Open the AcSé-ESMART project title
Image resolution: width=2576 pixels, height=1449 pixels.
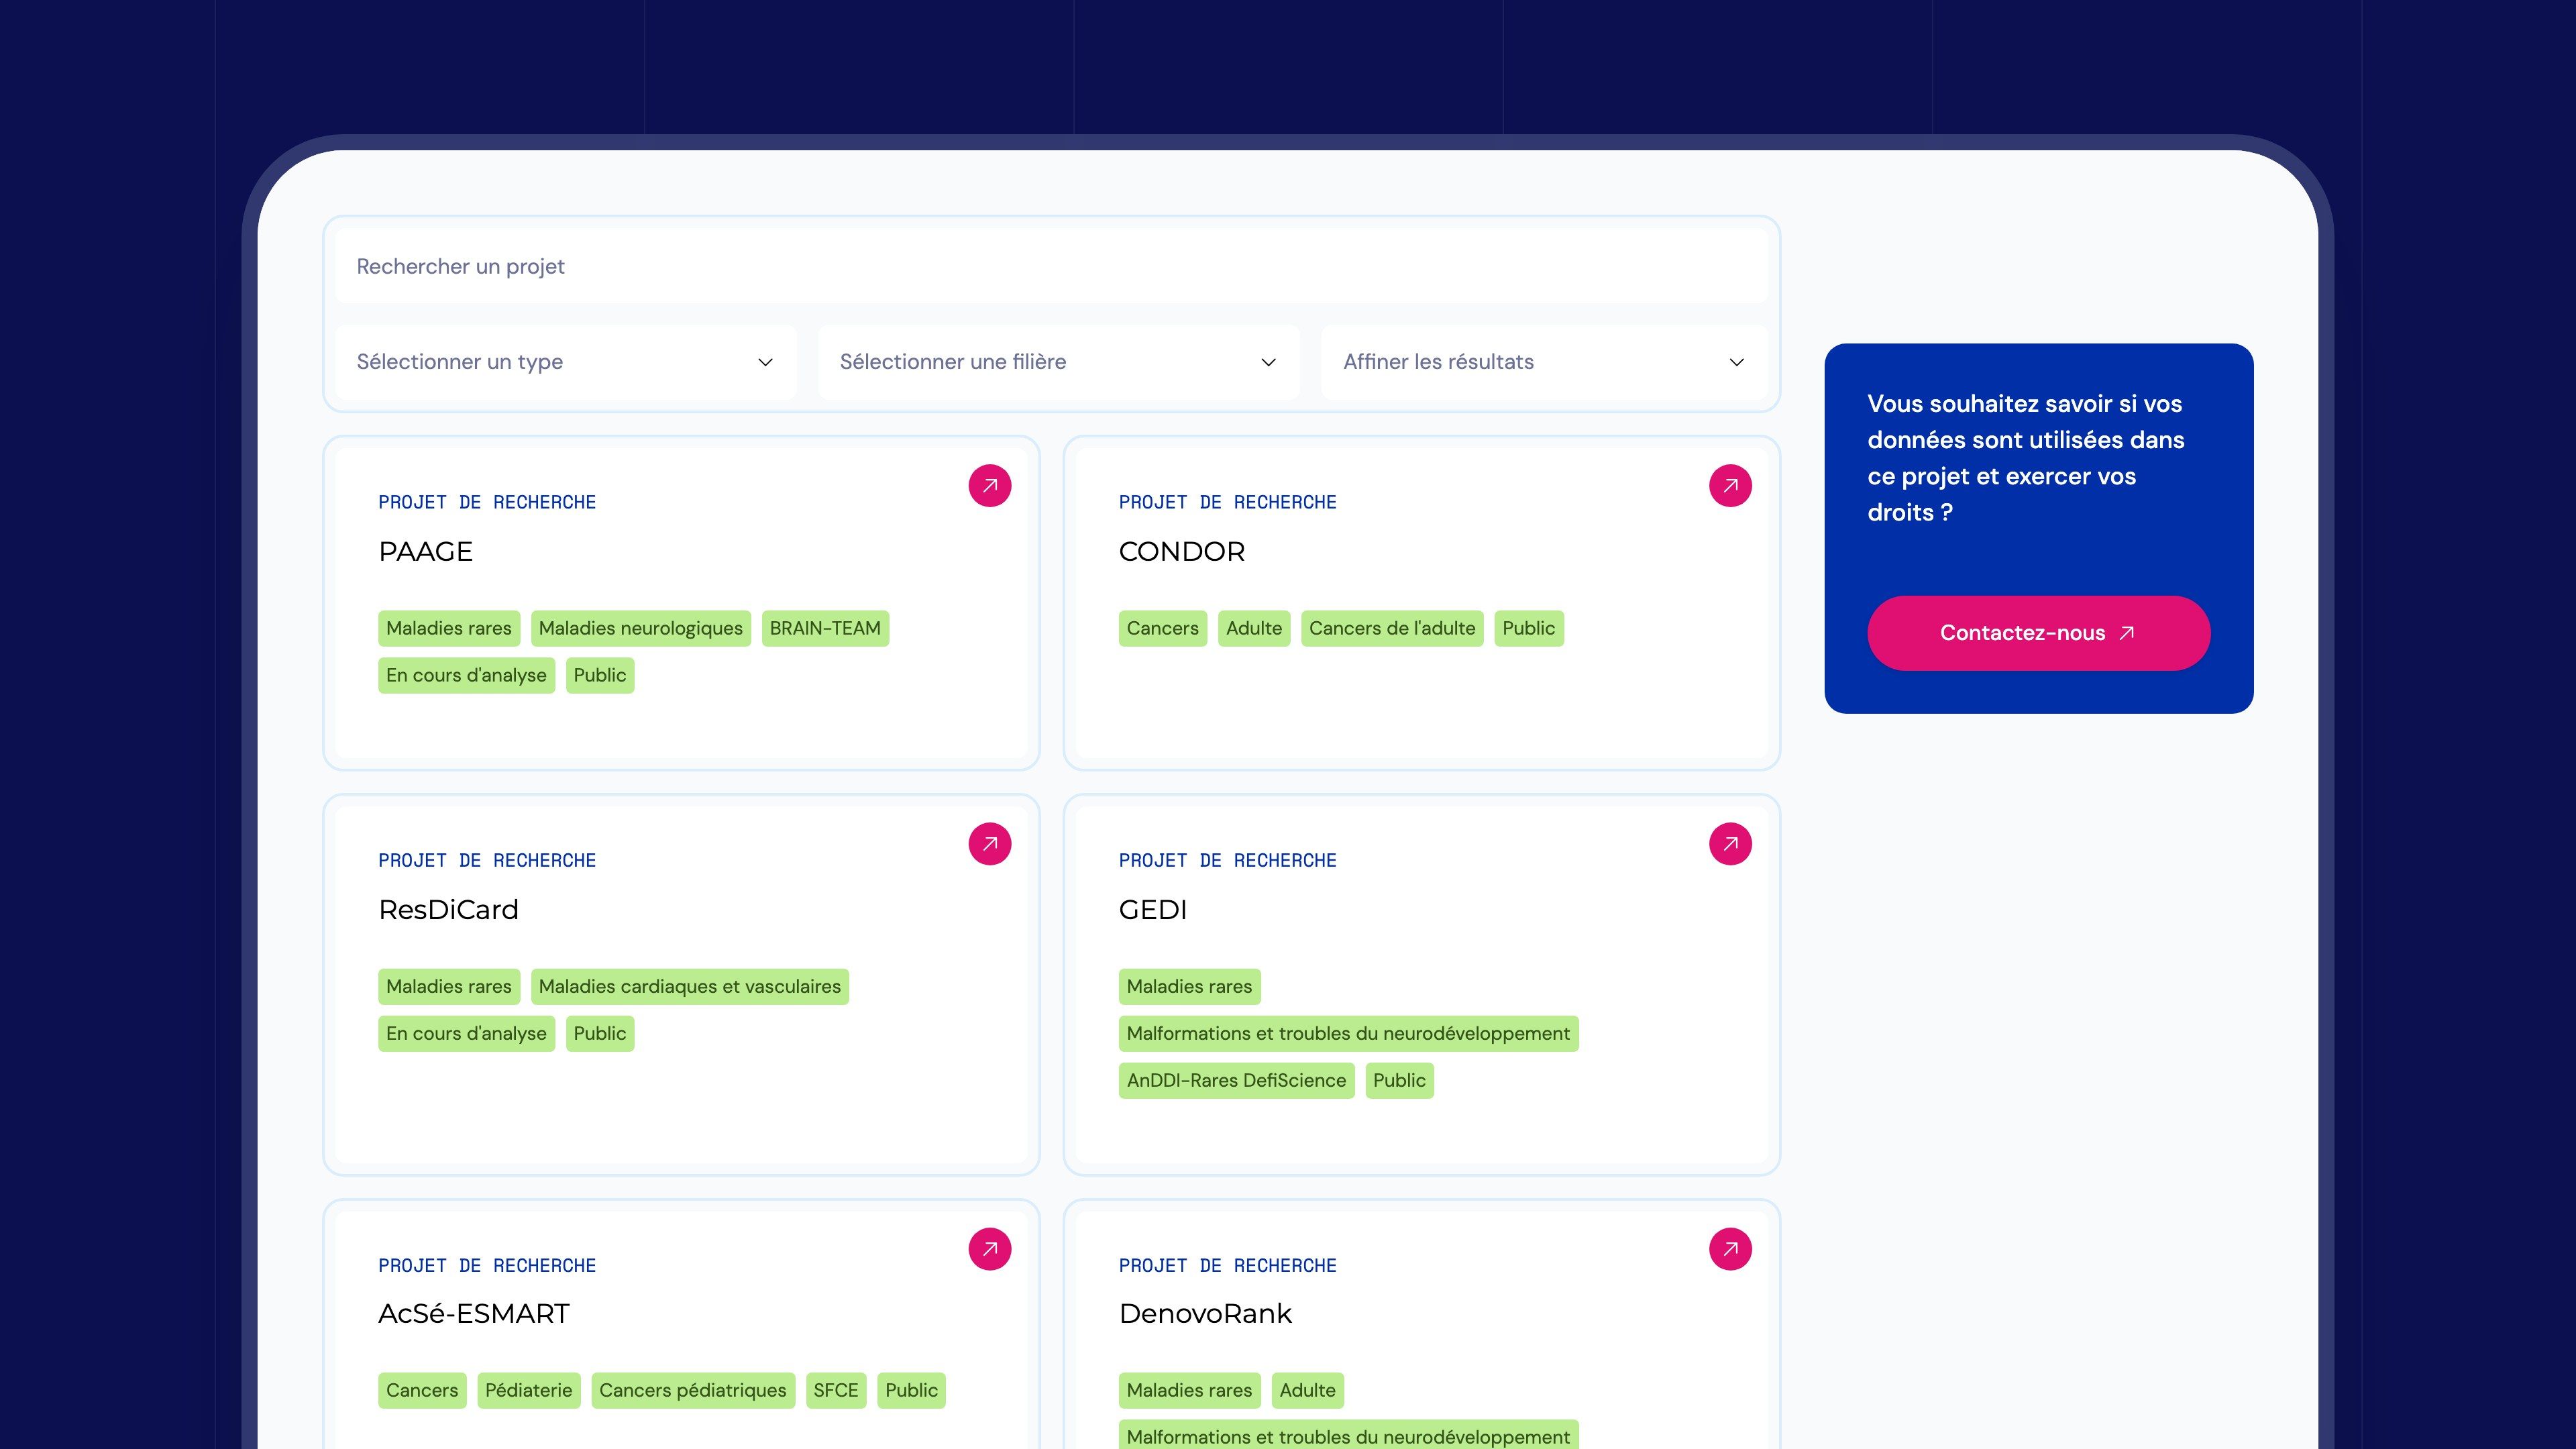[474, 1313]
